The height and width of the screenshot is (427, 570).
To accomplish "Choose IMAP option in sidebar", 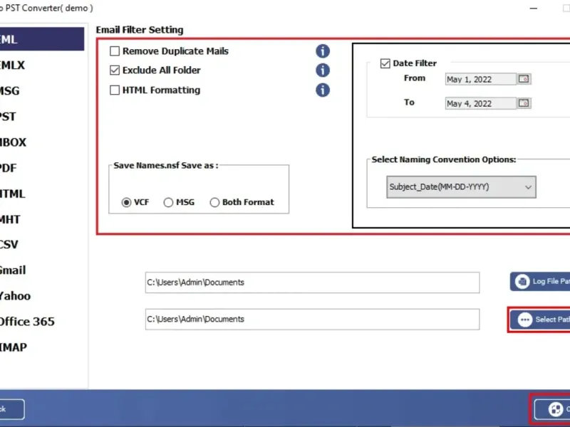I will 14,347.
